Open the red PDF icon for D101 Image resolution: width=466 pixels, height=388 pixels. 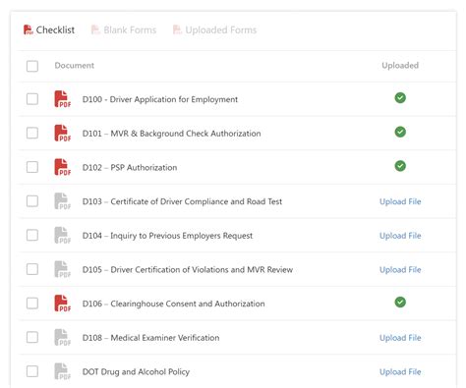pyautogui.click(x=62, y=133)
